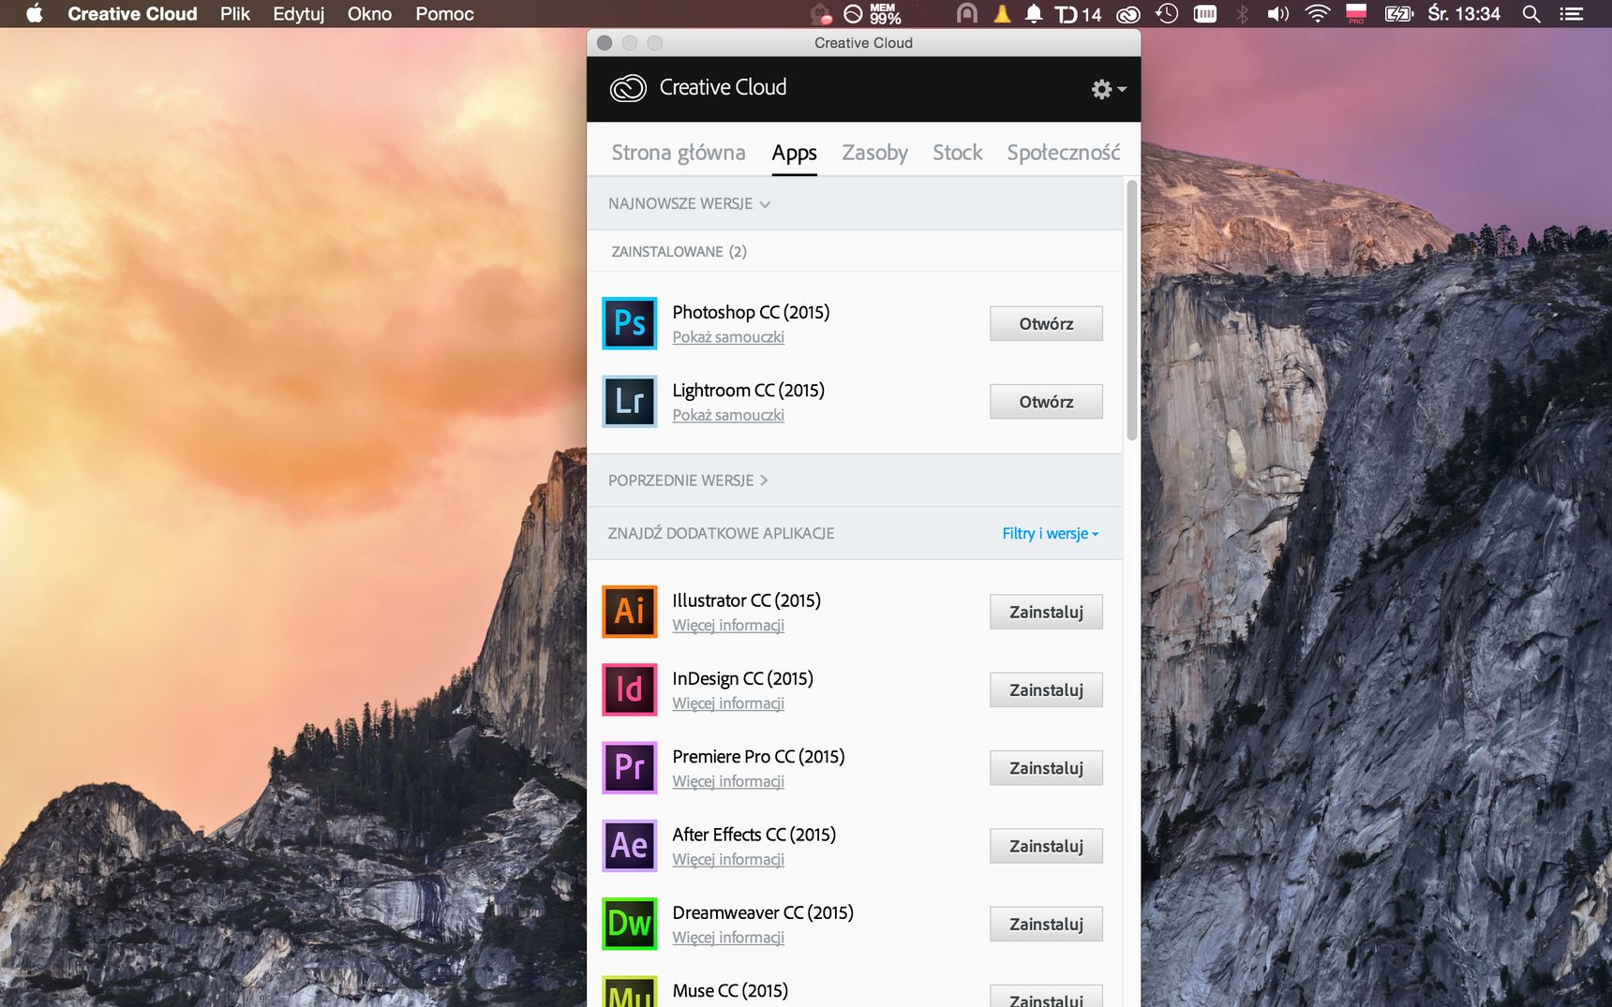Open the Pomoc menu
The width and height of the screenshot is (1612, 1007).
(444, 14)
